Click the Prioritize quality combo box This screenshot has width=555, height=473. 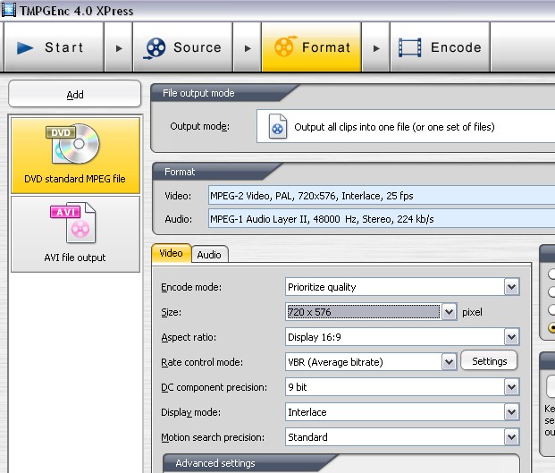402,287
